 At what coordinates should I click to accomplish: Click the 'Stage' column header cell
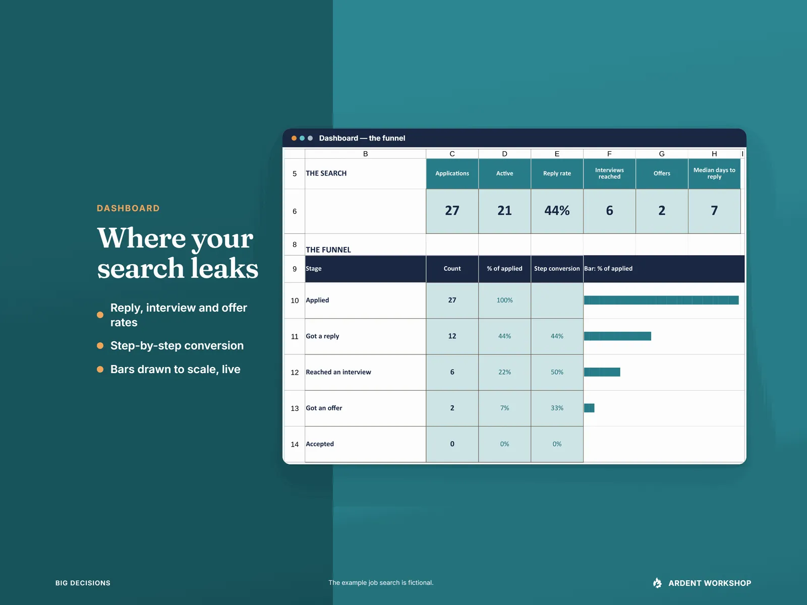coord(366,269)
